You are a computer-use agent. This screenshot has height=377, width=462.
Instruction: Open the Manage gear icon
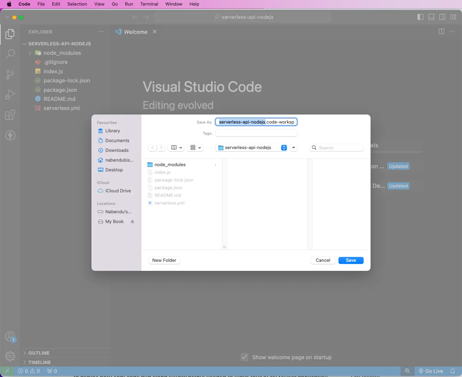[x=10, y=356]
